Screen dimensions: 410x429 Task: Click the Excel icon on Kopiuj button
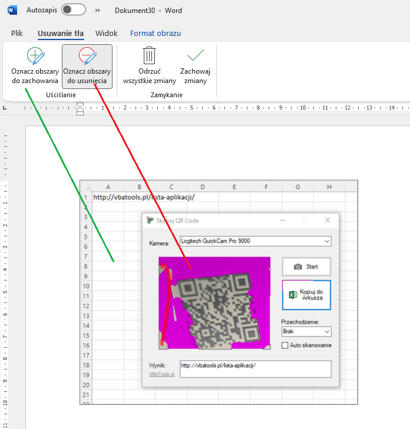tap(293, 295)
